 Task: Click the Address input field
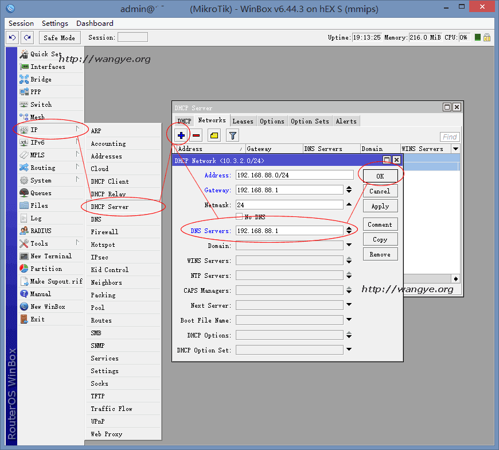(x=295, y=175)
